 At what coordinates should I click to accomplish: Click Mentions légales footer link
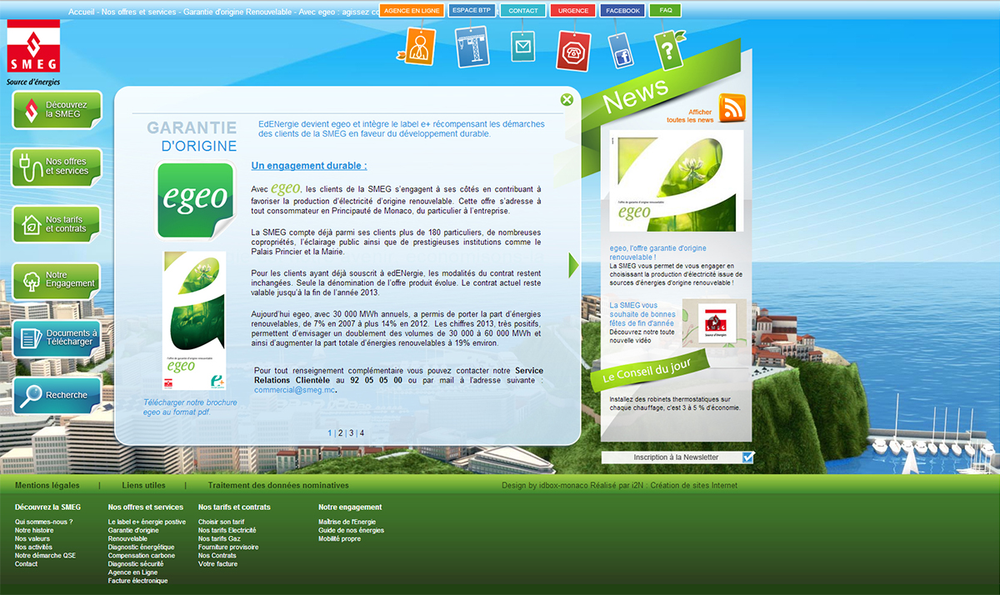click(47, 485)
